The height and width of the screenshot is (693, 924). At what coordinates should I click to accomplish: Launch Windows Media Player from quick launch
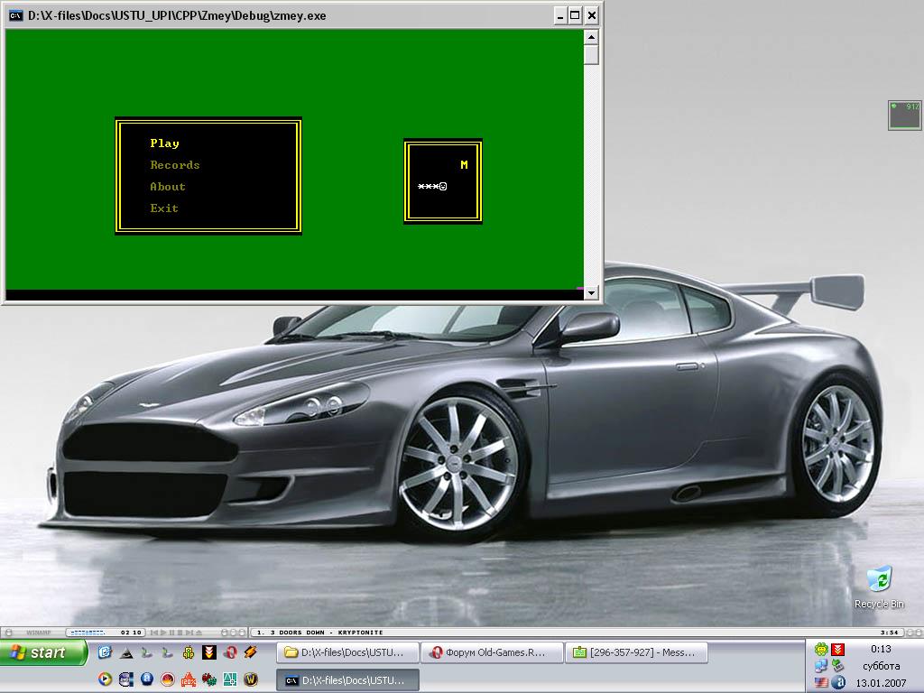coord(105,679)
